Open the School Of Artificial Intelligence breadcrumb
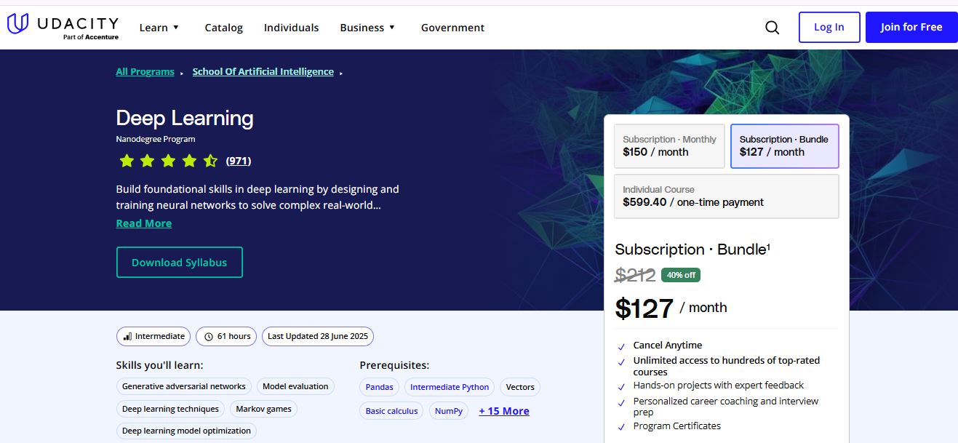The height and width of the screenshot is (443, 958). click(x=263, y=71)
